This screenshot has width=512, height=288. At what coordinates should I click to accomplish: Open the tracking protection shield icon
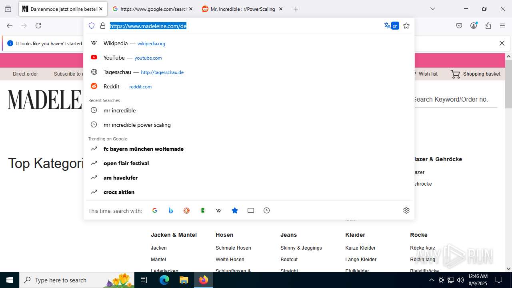coord(92,26)
